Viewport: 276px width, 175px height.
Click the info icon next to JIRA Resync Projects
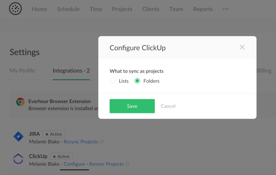coord(102,142)
